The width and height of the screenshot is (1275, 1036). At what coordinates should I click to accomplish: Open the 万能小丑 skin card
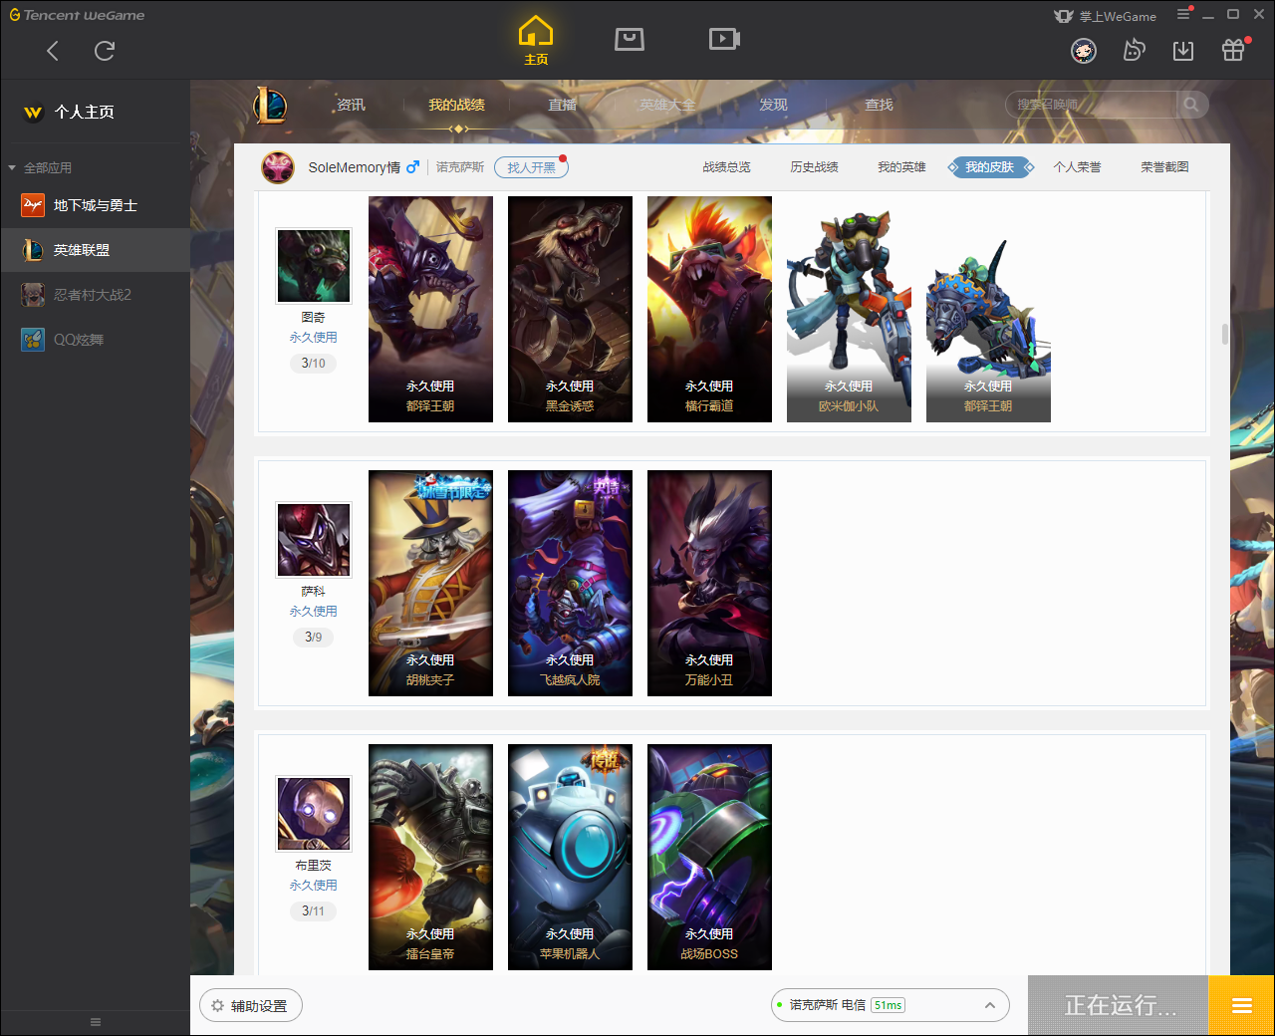(709, 583)
